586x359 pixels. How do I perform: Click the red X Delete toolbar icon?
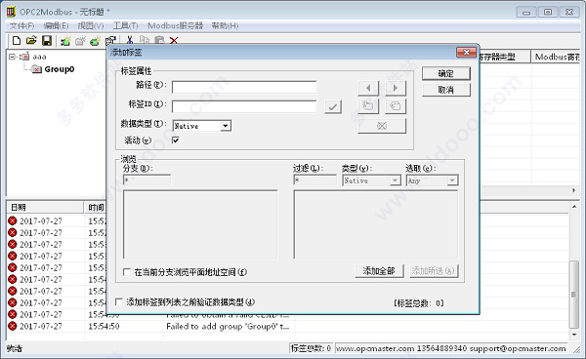point(174,40)
